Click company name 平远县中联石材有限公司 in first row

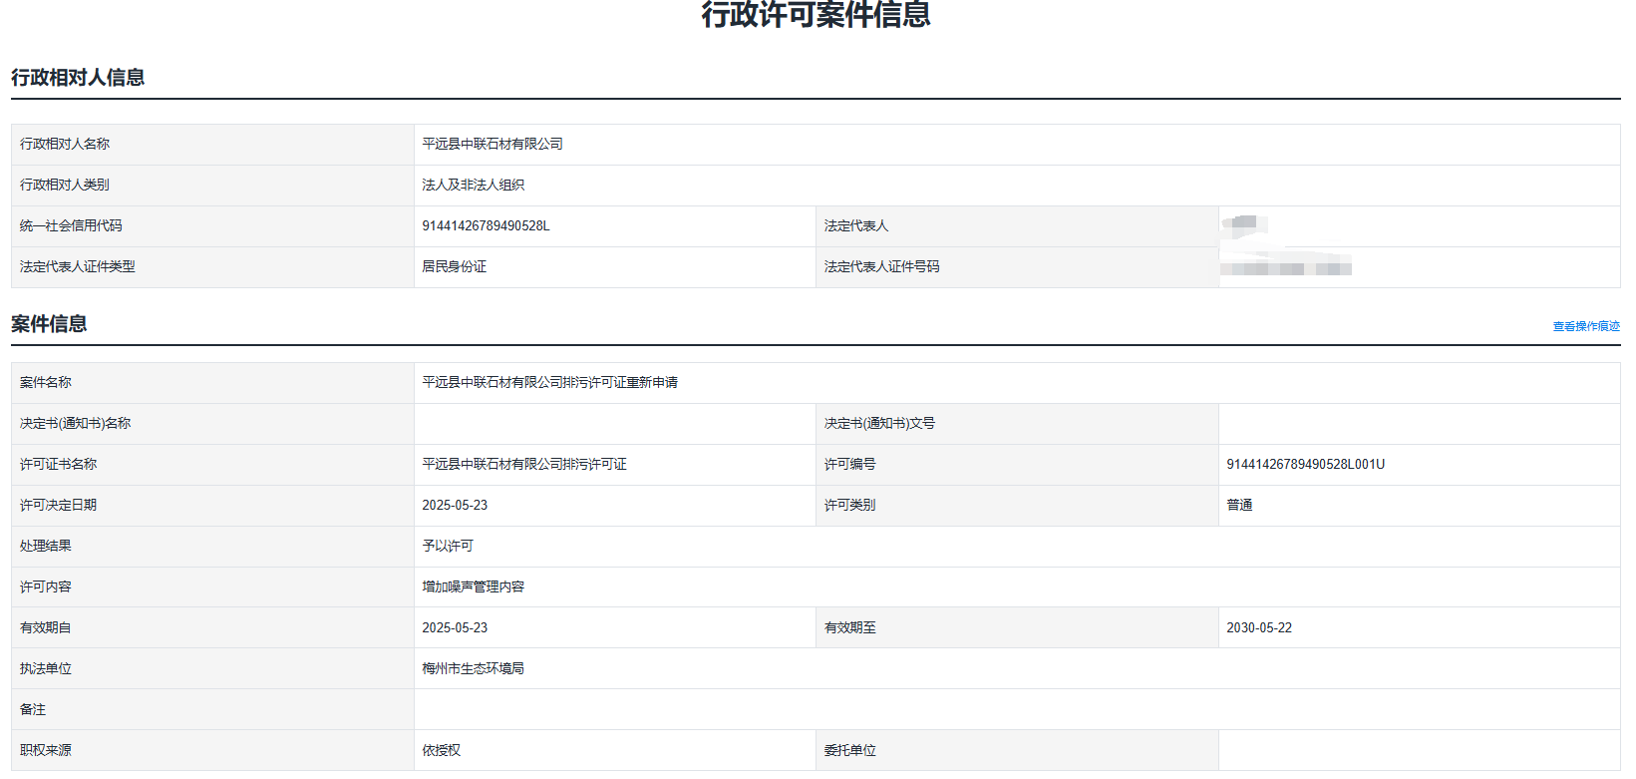coord(492,145)
